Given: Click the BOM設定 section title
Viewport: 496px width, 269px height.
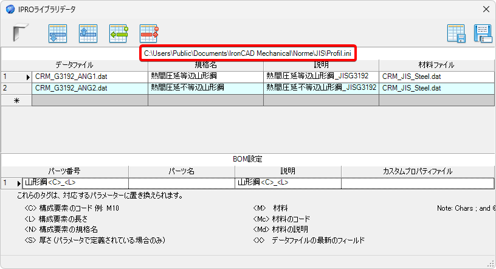Looking at the screenshot, I should pos(247,159).
